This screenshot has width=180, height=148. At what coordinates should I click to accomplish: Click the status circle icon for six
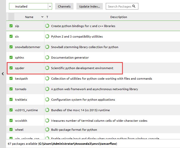47,36
